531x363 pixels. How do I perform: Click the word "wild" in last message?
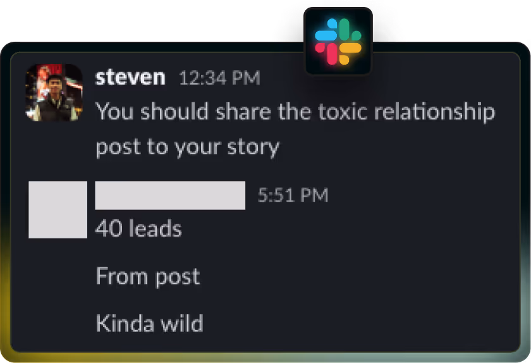pos(182,323)
